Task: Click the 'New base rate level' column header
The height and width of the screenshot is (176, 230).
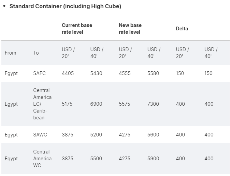Action: (130, 29)
